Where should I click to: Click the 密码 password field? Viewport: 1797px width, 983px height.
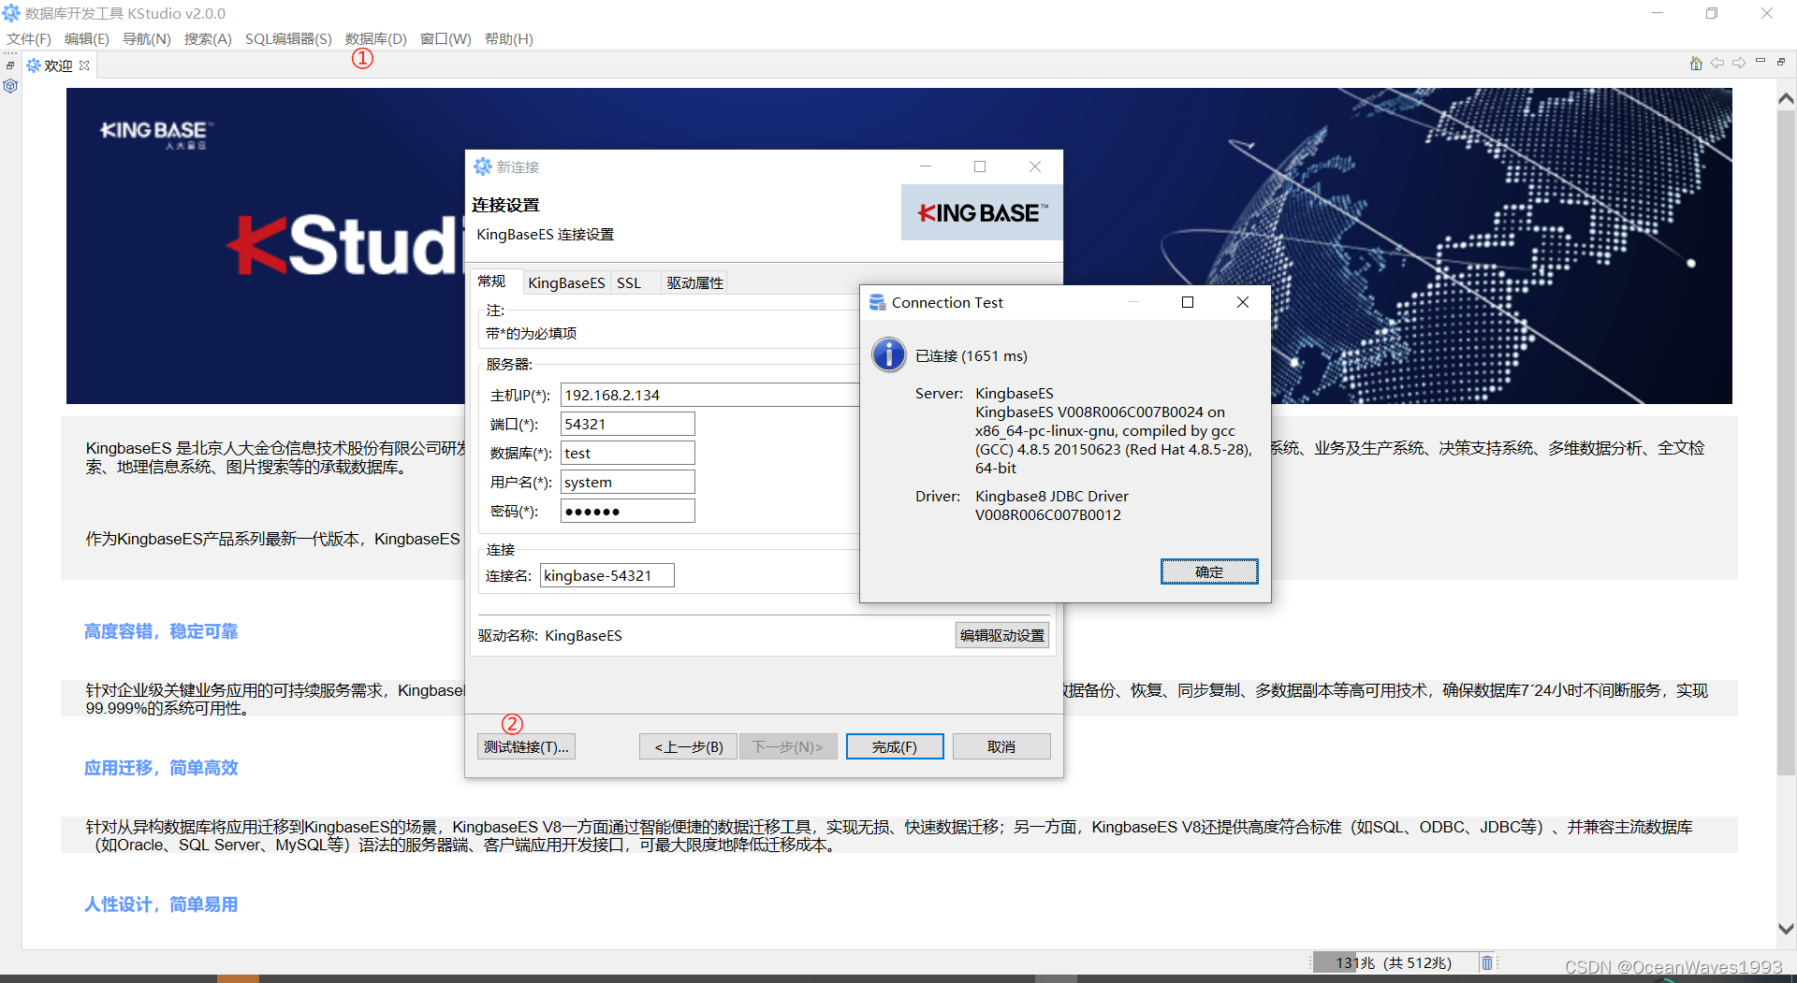pos(628,511)
